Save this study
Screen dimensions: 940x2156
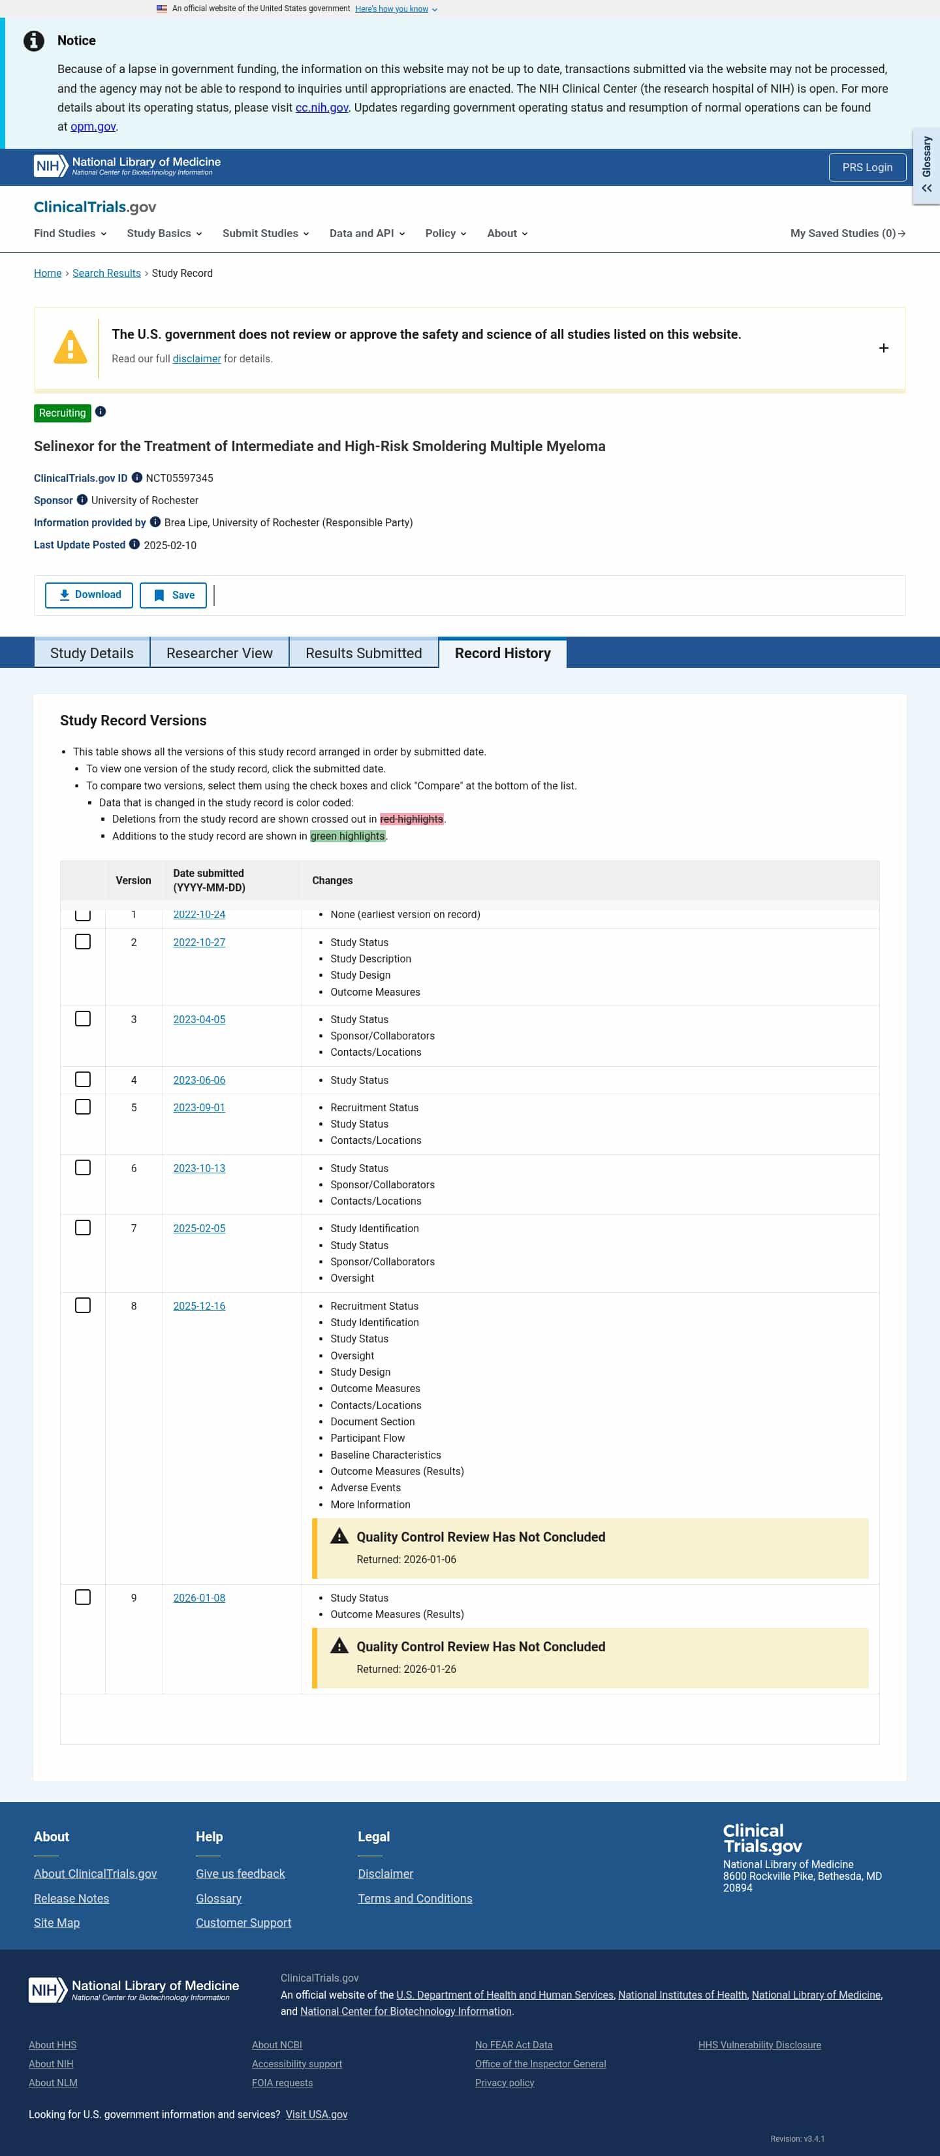click(173, 595)
